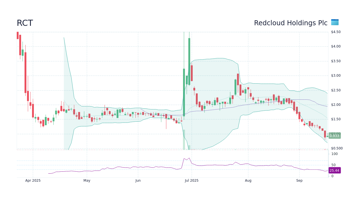Screen dimensions: 356x200
Task: Click the blue window icon beside company name
Action: [335, 22]
